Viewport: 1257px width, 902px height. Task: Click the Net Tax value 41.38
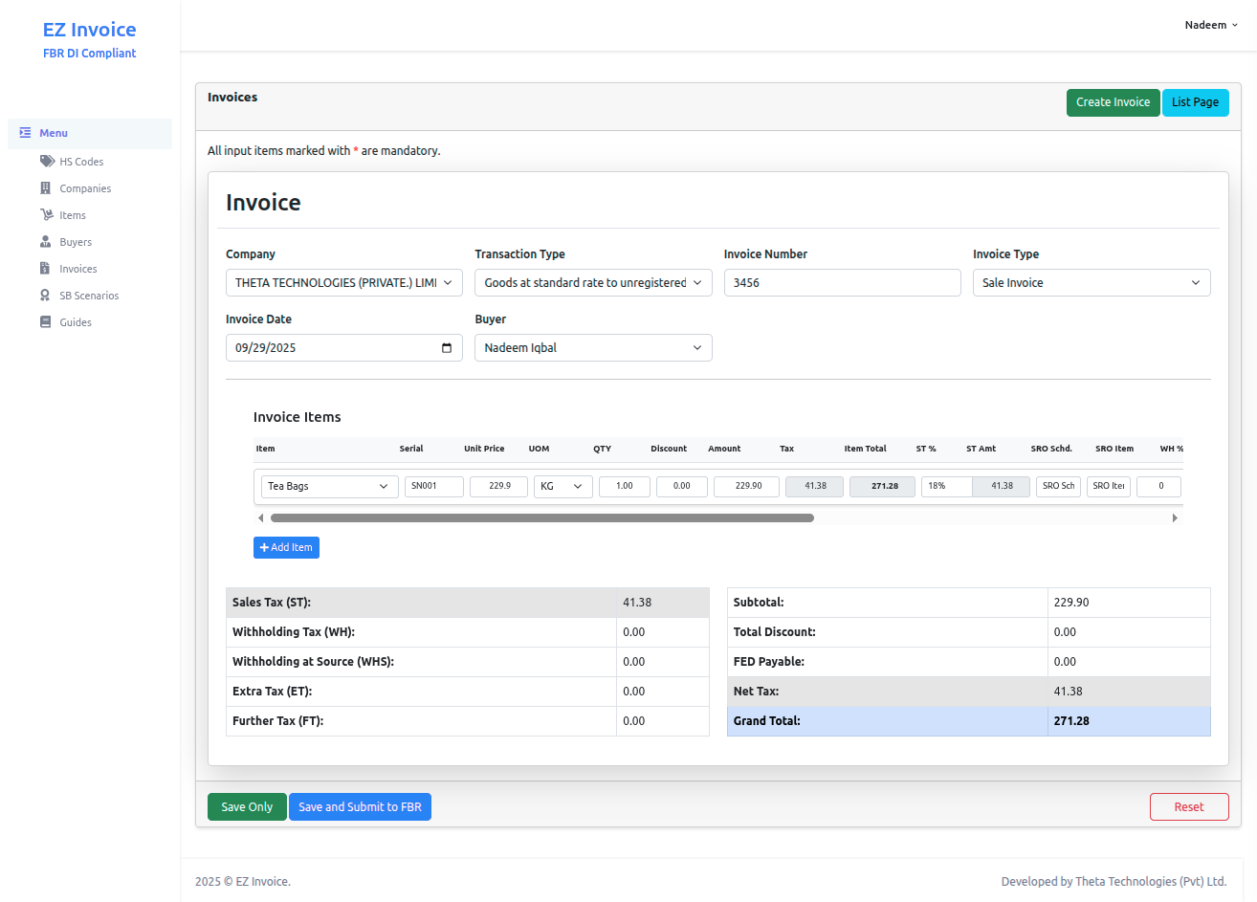tap(1068, 692)
